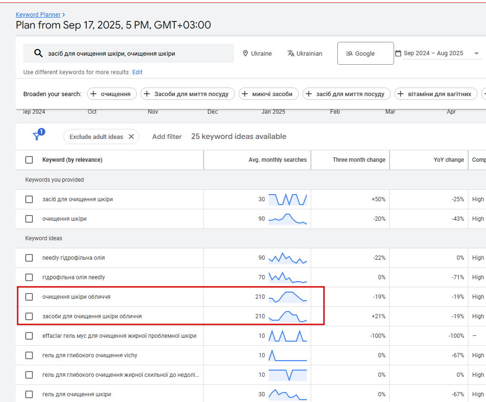Click the Add filter button
The height and width of the screenshot is (402, 486).
click(x=167, y=137)
